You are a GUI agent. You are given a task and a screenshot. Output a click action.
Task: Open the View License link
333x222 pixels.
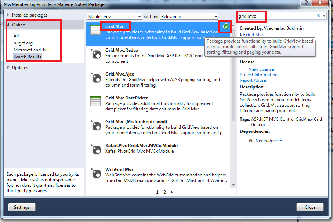pyautogui.click(x=261, y=69)
